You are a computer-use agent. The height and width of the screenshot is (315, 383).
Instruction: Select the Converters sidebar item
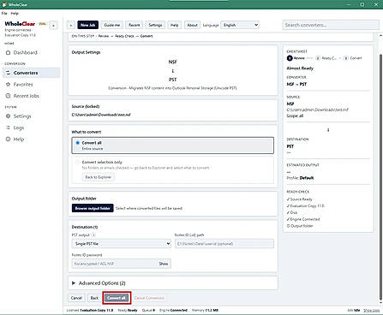32,73
